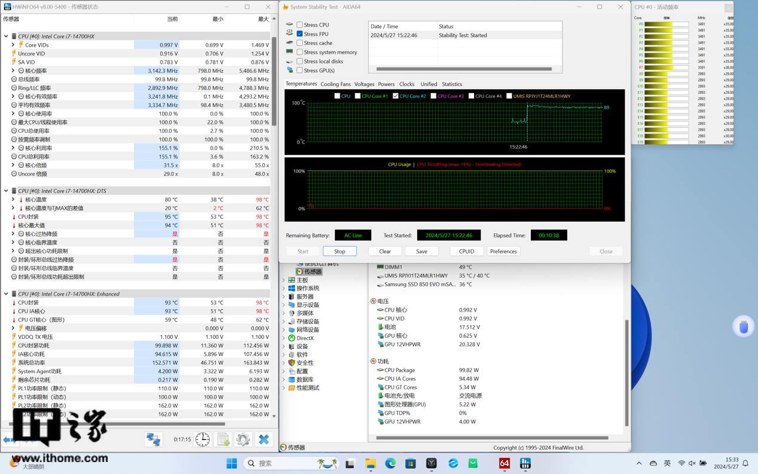Click the HWiNFO clock reset timer icon

(x=203, y=439)
